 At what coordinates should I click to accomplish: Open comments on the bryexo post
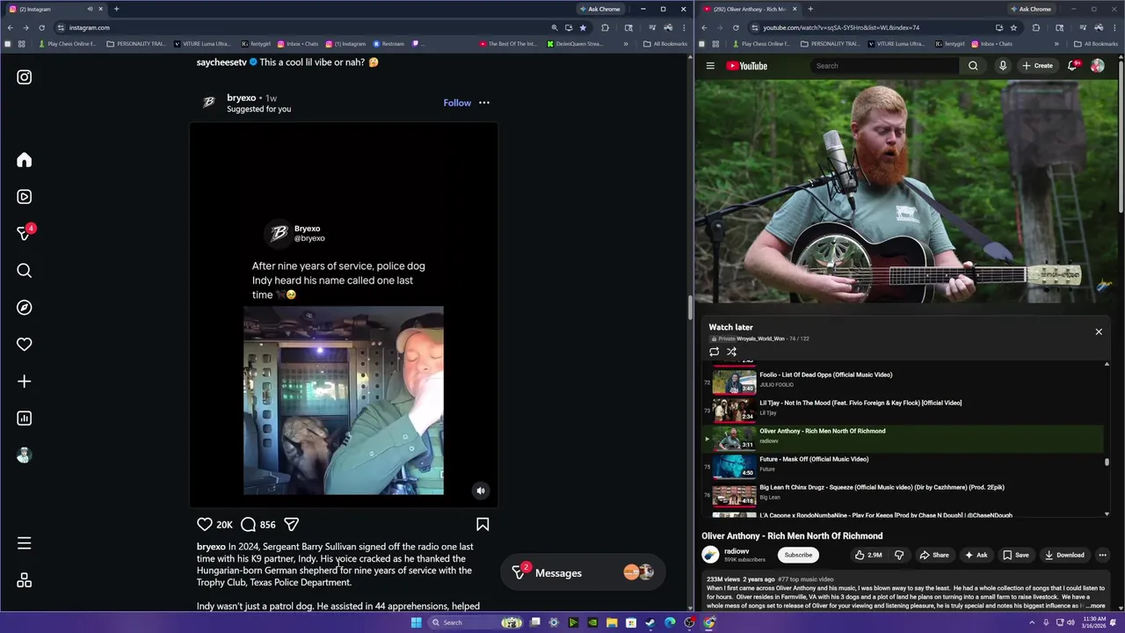coord(249,524)
